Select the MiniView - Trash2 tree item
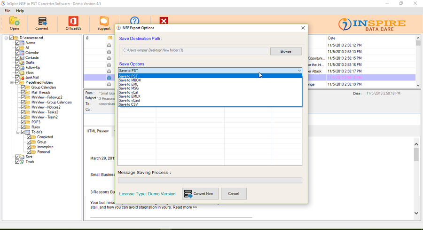The height and width of the screenshot is (230, 423). coord(45,117)
